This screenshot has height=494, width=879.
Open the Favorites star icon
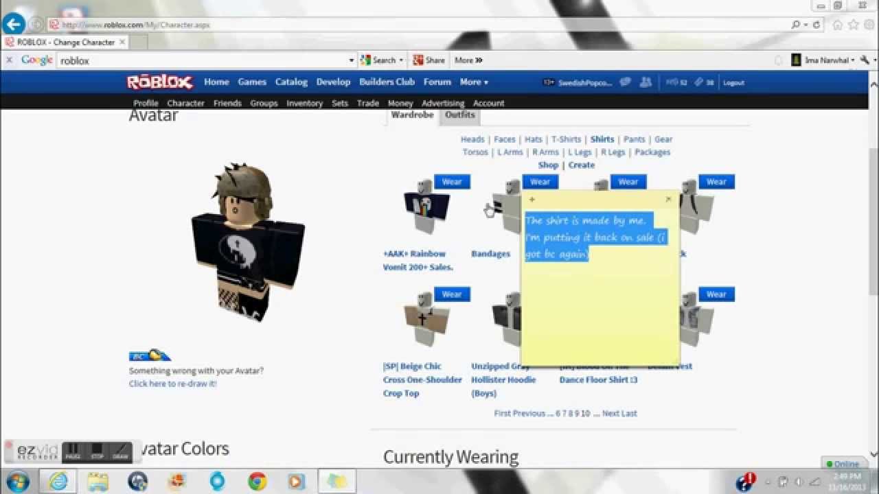(854, 25)
